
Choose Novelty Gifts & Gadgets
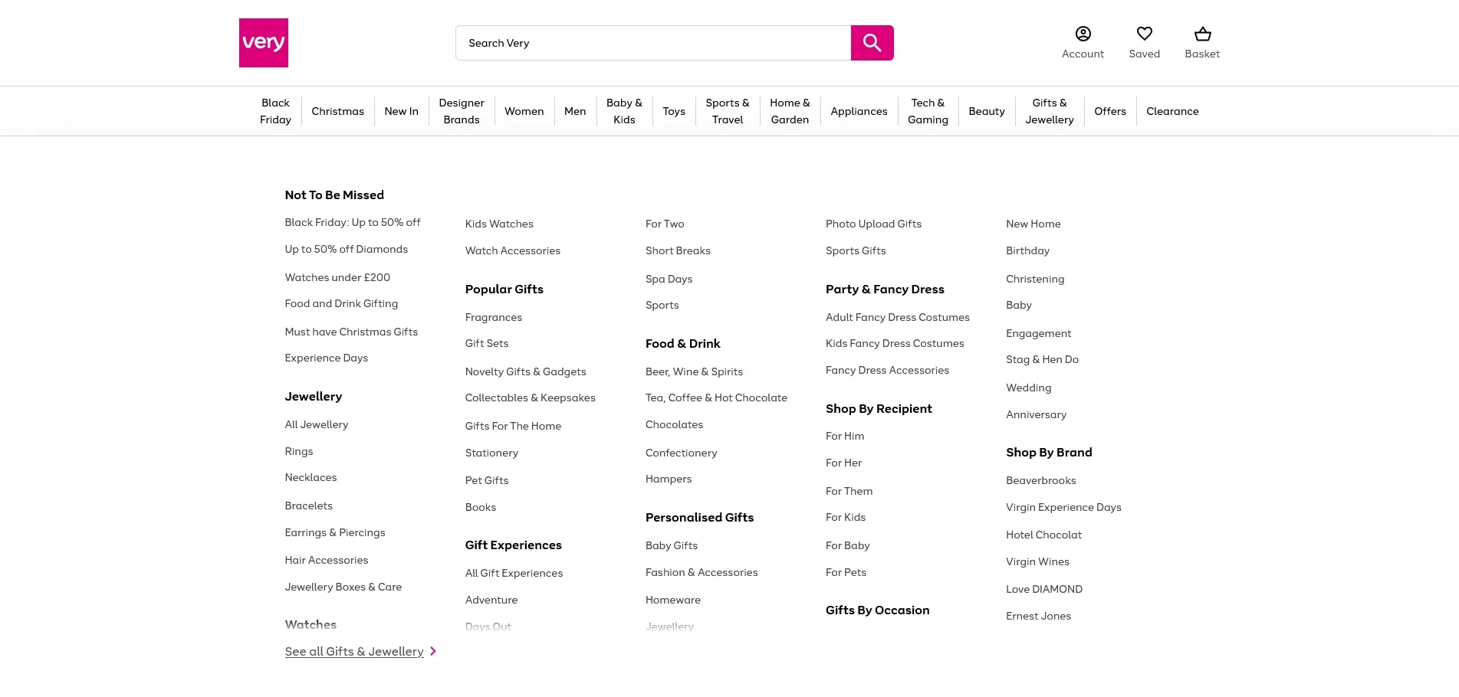point(525,371)
